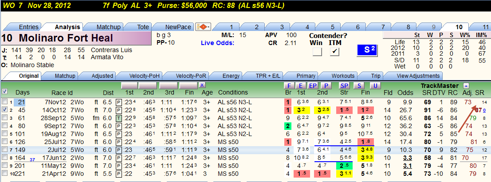Click owner name Molinaro Stable

(32, 65)
